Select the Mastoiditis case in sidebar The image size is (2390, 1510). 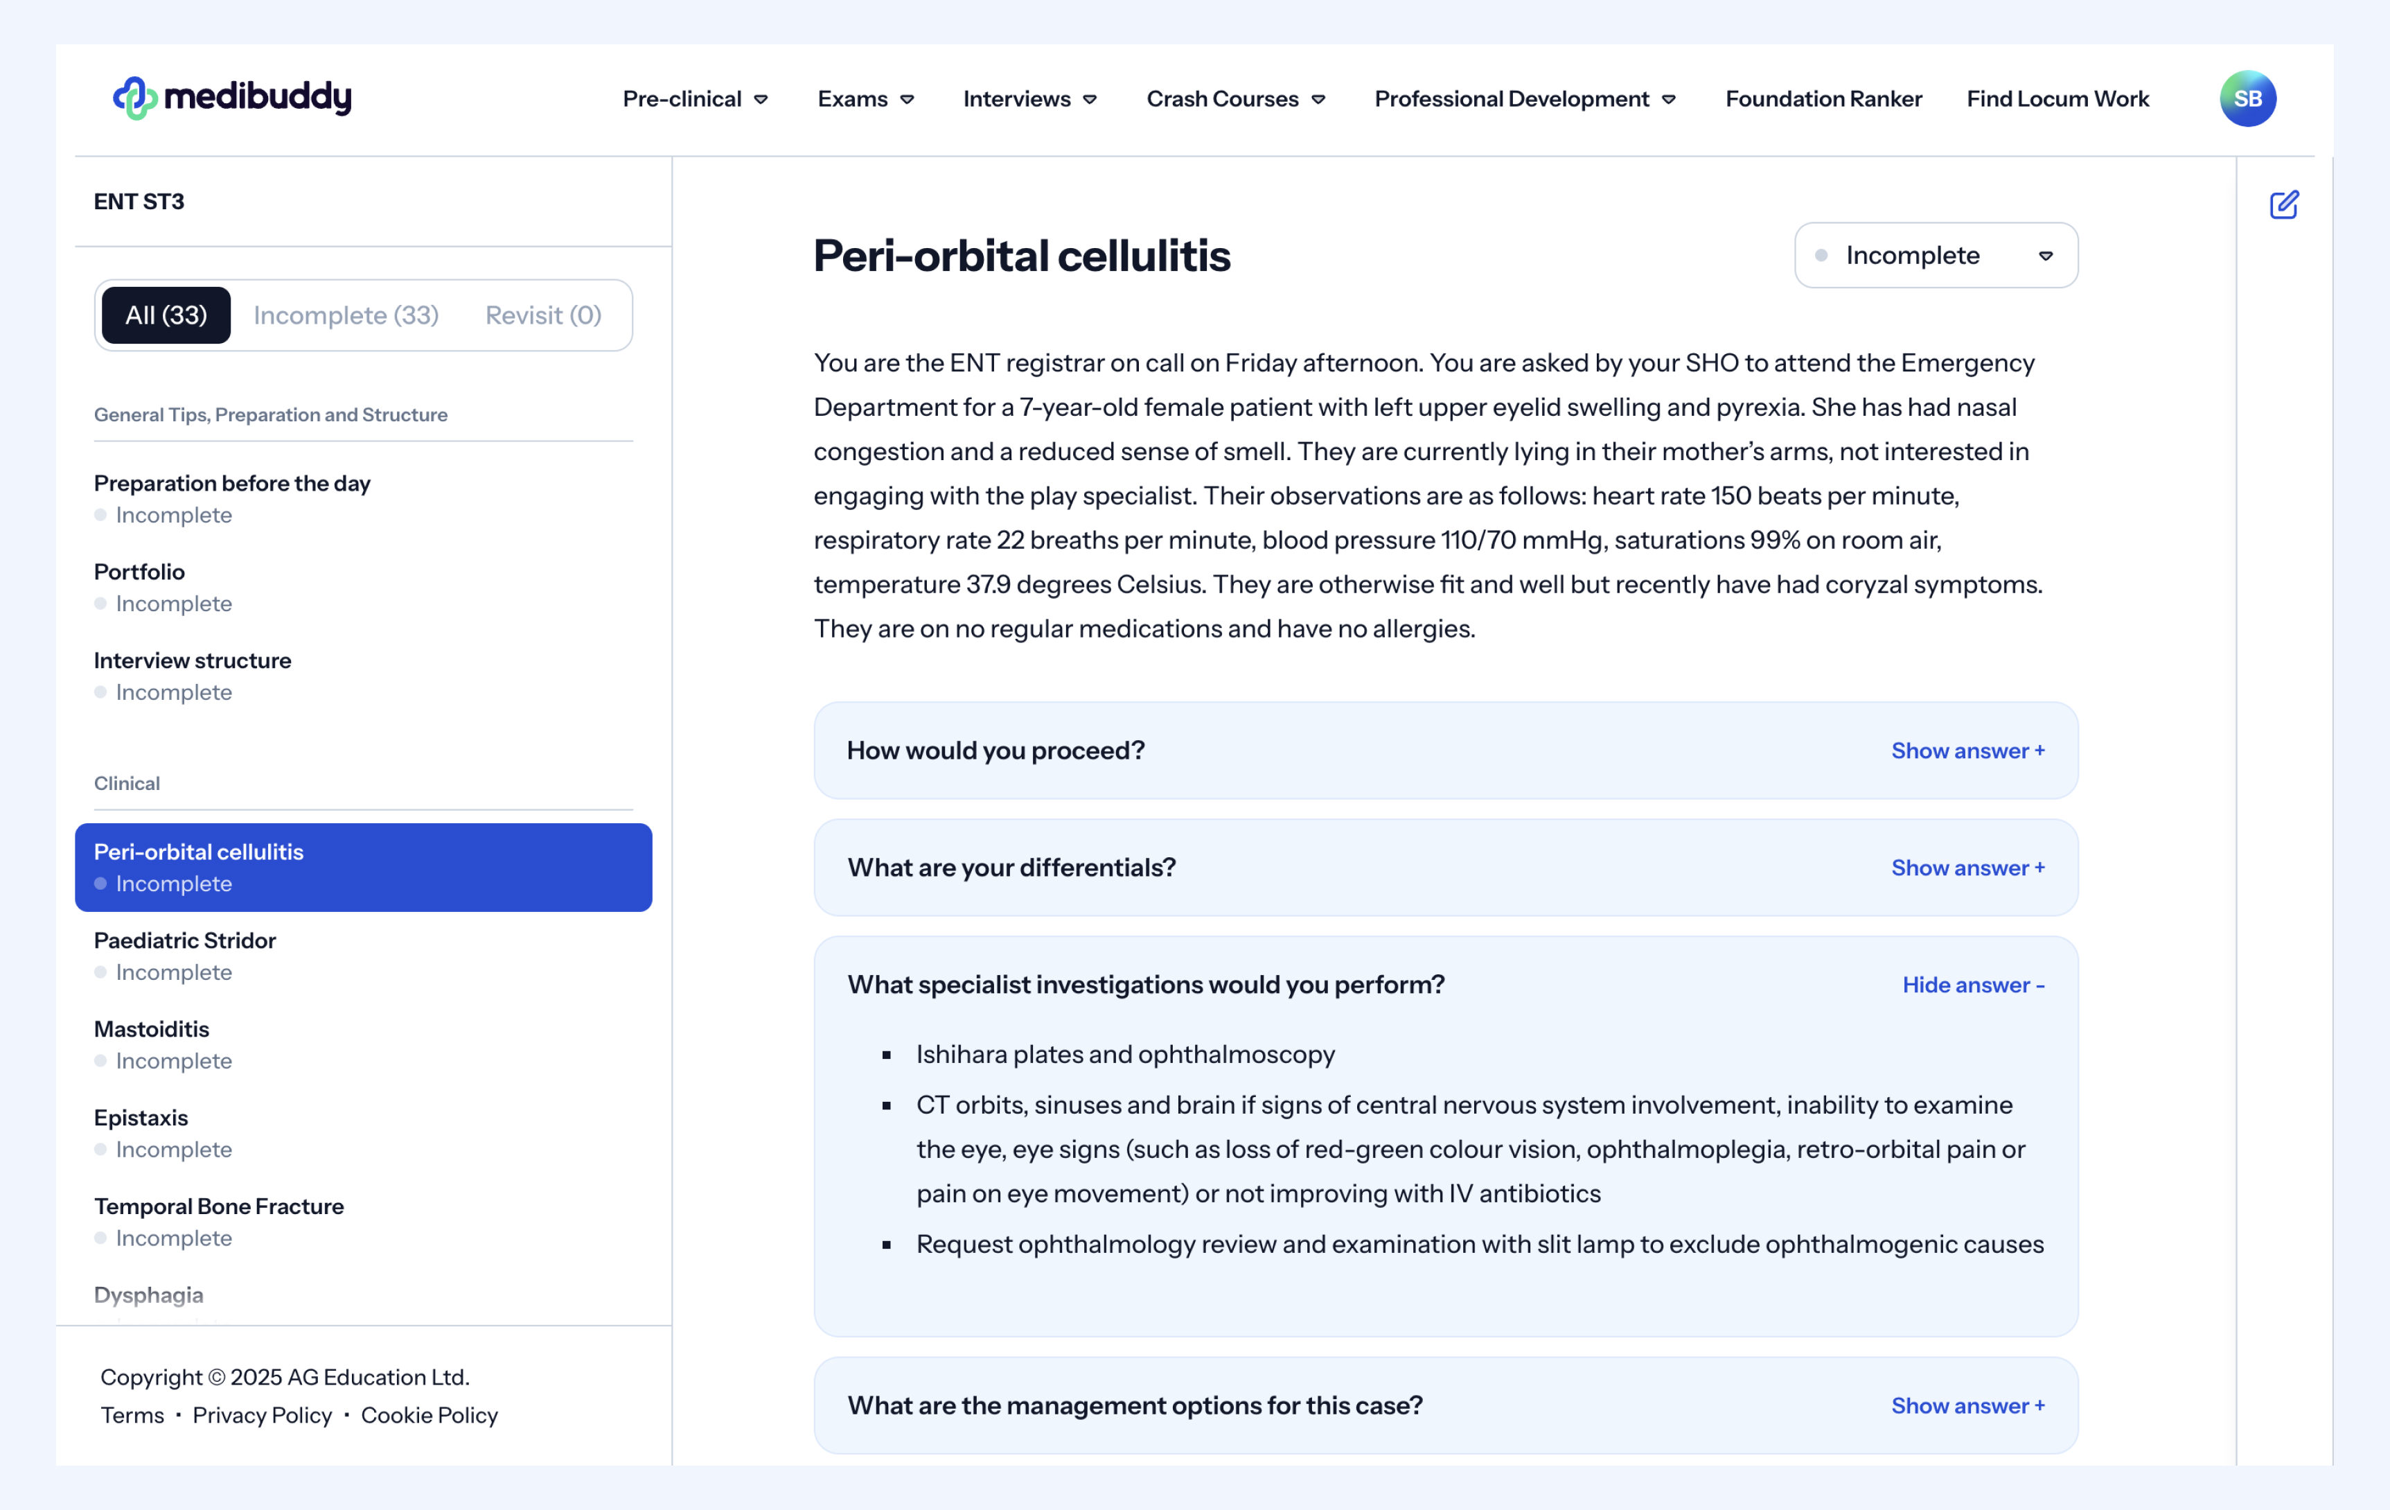click(152, 1030)
